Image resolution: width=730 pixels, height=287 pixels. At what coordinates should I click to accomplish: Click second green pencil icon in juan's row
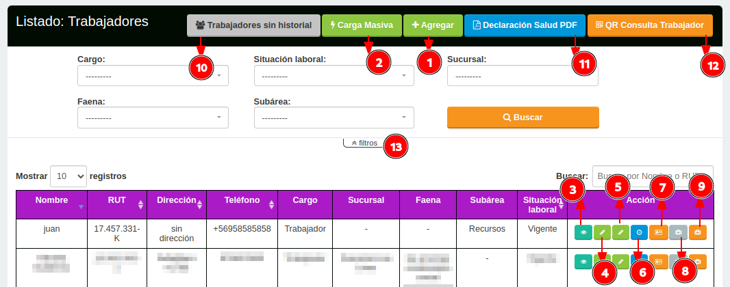point(620,232)
